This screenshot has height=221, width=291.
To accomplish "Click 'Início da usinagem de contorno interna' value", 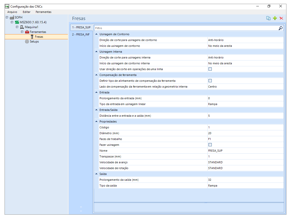I will point(245,63).
